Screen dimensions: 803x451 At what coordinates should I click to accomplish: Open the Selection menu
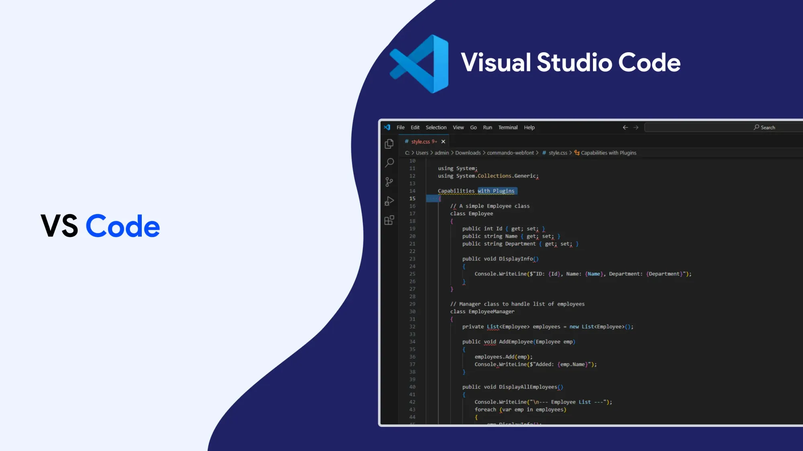436,127
